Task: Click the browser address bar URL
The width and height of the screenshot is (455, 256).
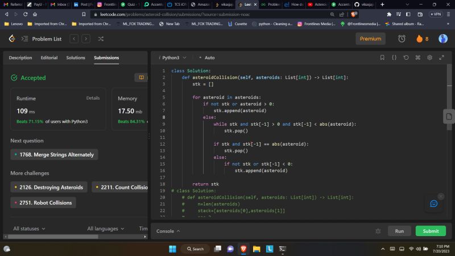Action: (175, 14)
